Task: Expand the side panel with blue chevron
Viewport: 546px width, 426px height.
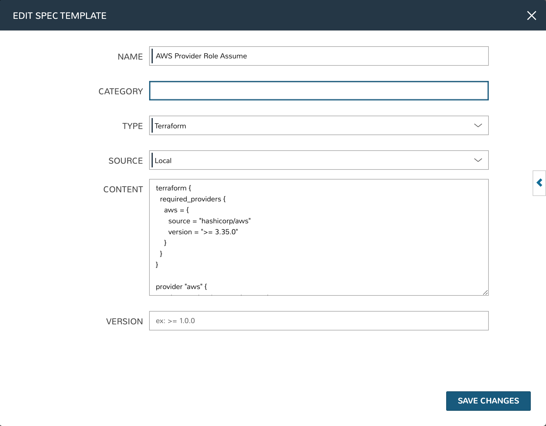Action: pos(539,183)
